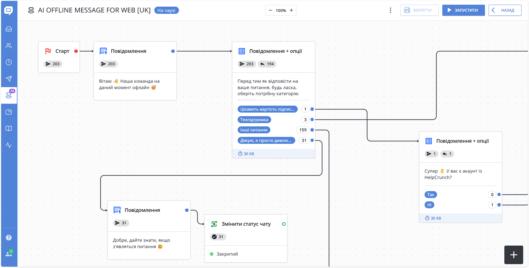Click the plus button to add a node

click(x=513, y=255)
